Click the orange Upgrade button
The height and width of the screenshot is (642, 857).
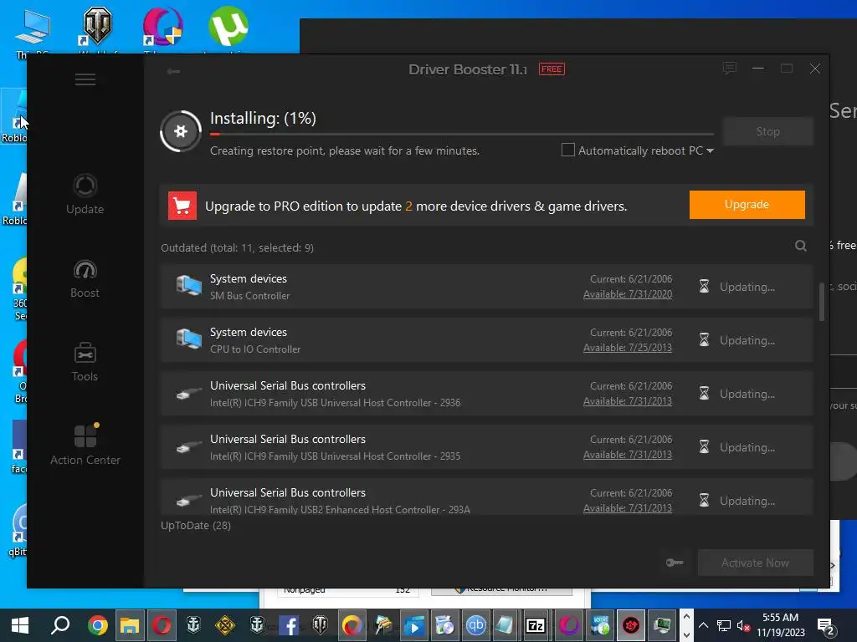(x=747, y=205)
